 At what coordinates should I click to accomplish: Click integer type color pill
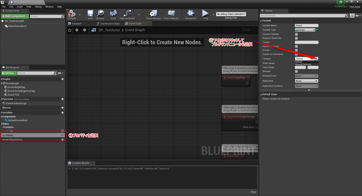(317, 30)
